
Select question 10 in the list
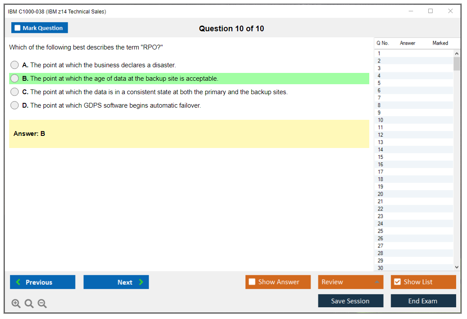coord(381,120)
